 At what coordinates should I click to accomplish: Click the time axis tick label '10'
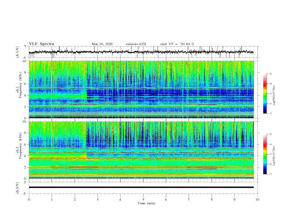257,199
